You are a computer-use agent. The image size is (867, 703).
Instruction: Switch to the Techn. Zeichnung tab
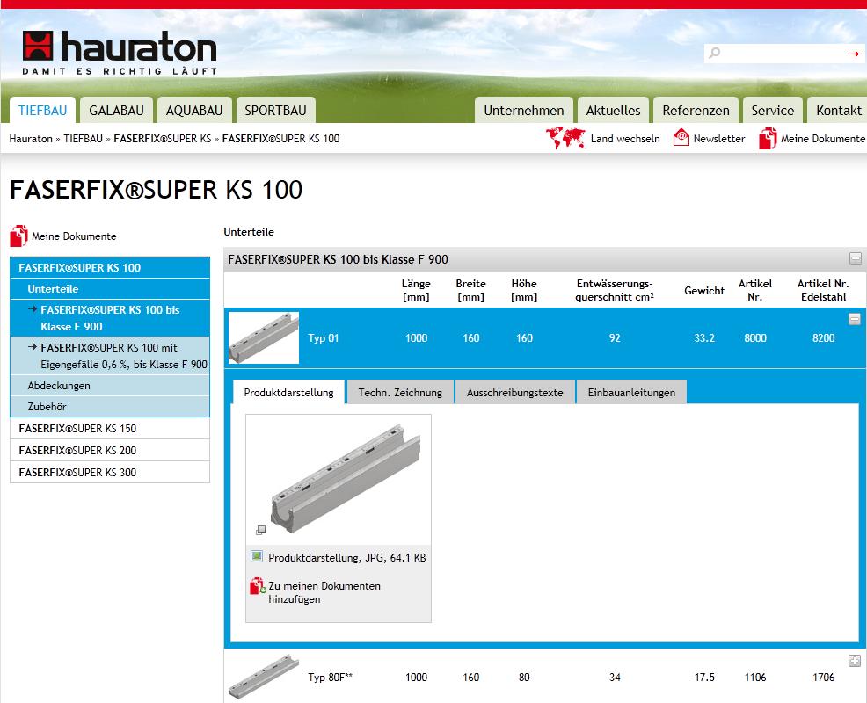point(400,392)
